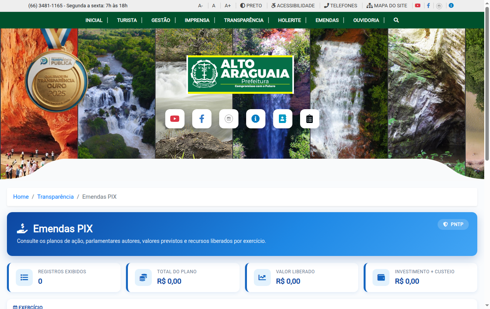Screen dimensions: 490x309
Task: Toggle PRETO high-contrast mode
Action: tap(251, 6)
